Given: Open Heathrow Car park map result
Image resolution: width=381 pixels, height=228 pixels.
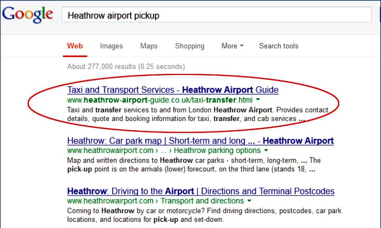Looking at the screenshot, I should click(x=200, y=140).
